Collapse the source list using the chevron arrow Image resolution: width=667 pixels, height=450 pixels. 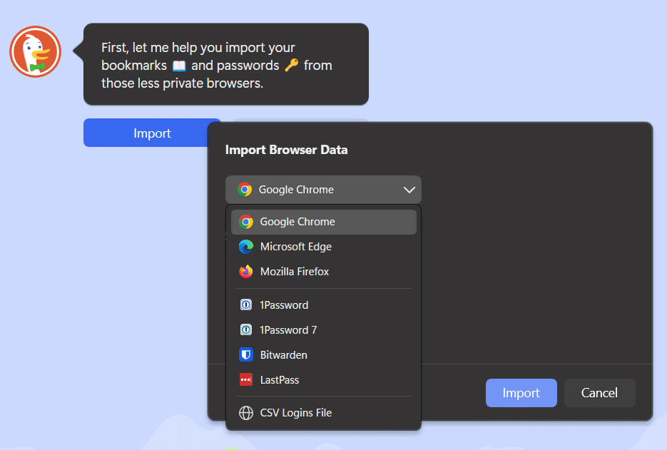pyautogui.click(x=409, y=190)
